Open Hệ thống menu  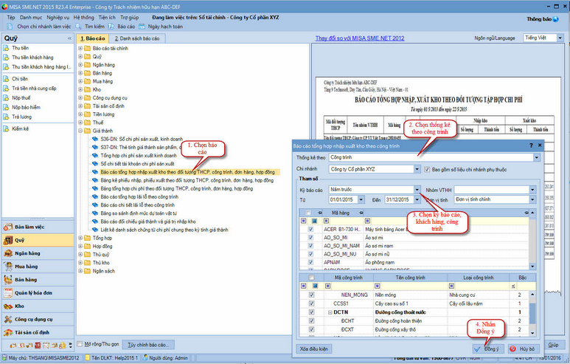point(83,18)
